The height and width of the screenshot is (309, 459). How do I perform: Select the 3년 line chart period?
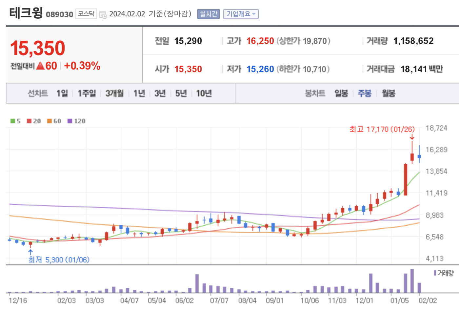pyautogui.click(x=160, y=93)
